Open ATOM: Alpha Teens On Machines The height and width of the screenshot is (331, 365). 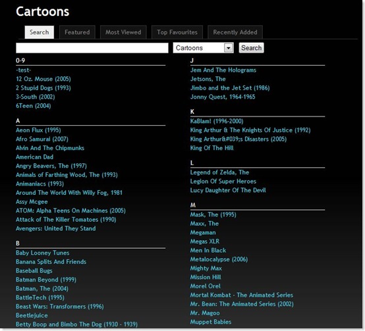click(x=70, y=211)
